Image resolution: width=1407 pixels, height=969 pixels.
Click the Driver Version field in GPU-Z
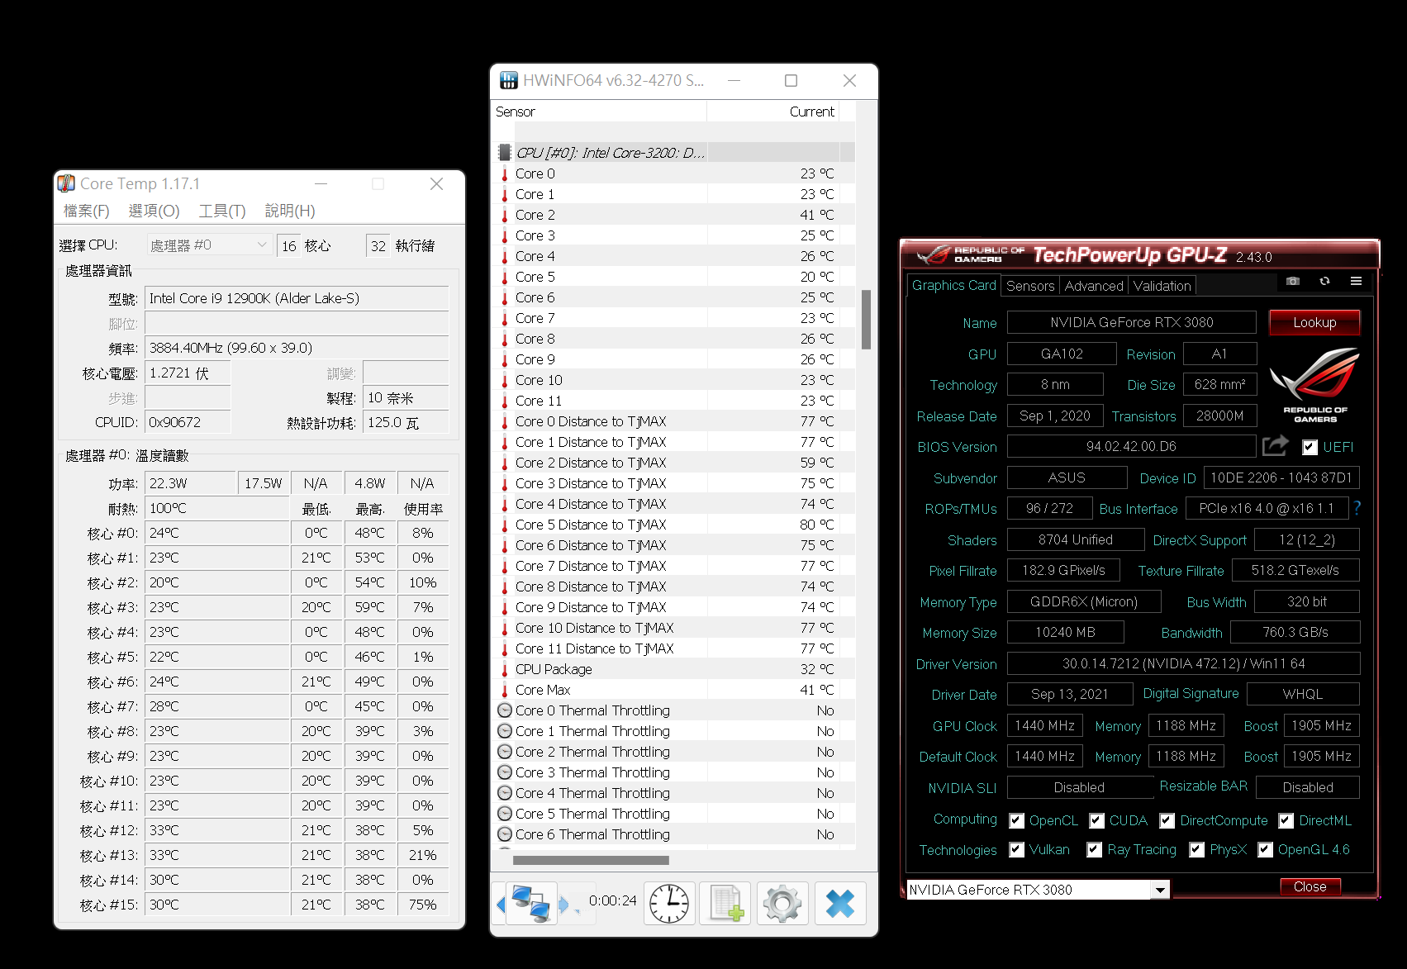coord(1183,663)
